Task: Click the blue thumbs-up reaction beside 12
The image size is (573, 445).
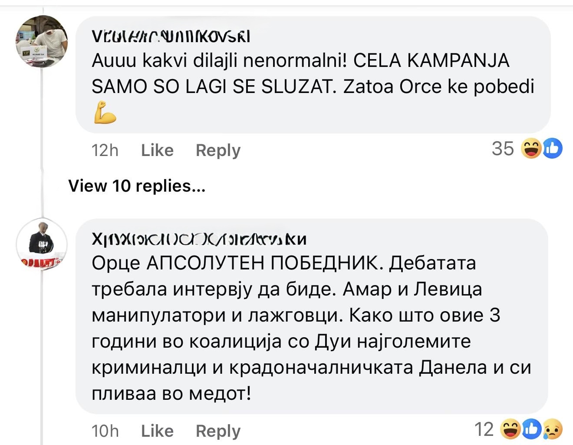Action: tap(531, 429)
